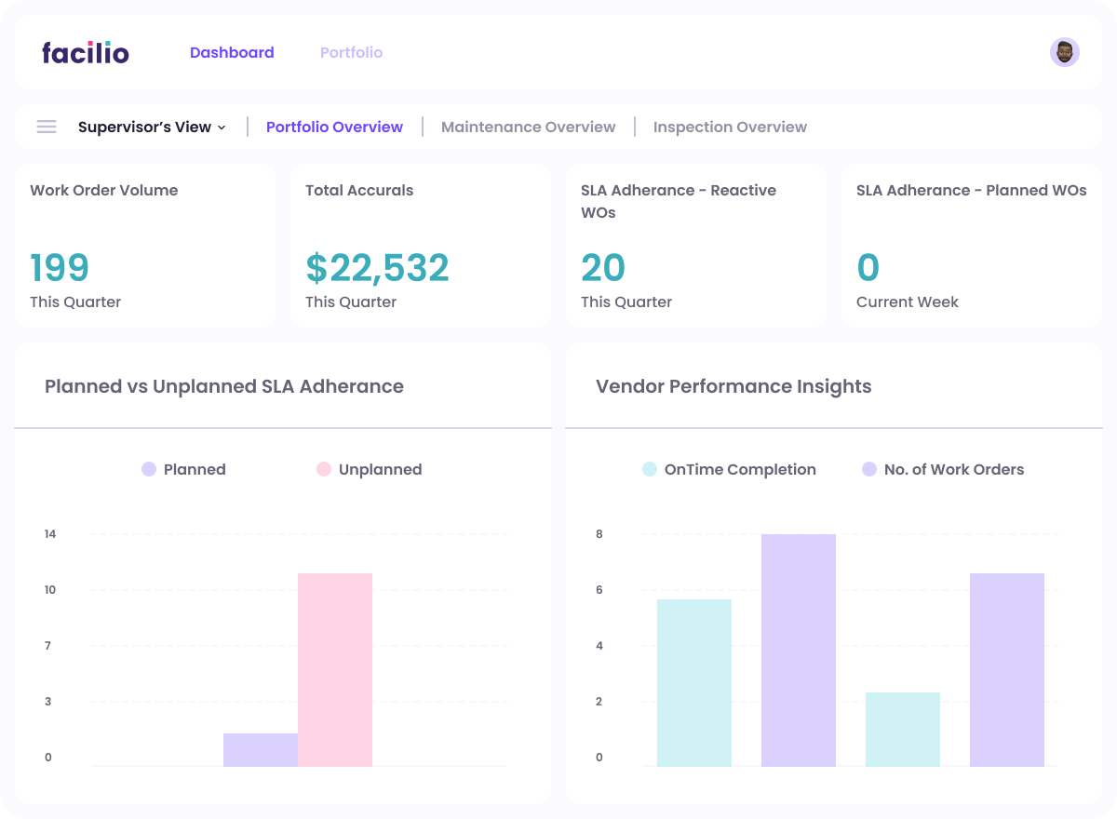Expand the Supervisor's View dropdown
The width and height of the screenshot is (1117, 819).
[x=152, y=127]
